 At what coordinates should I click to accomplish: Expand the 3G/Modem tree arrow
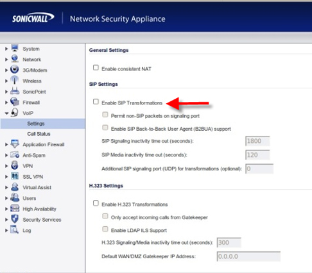6,70
